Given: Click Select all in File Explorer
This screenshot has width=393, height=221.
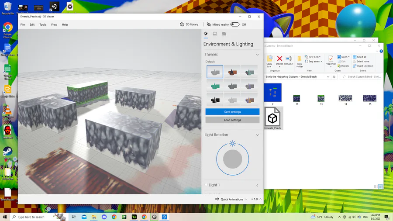Looking at the screenshot, I should tap(360, 57).
